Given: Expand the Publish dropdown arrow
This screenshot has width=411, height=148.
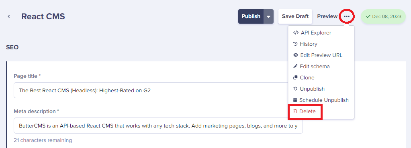Looking at the screenshot, I should (x=268, y=16).
